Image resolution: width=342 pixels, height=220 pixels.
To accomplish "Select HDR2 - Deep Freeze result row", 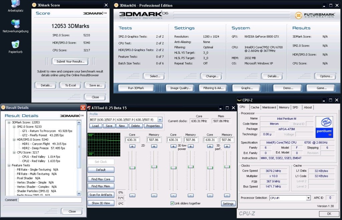I will click(x=44, y=148).
